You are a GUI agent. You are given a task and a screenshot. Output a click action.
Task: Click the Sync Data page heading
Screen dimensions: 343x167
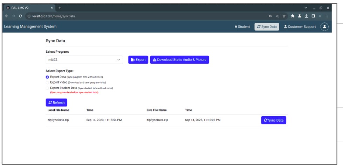55,41
